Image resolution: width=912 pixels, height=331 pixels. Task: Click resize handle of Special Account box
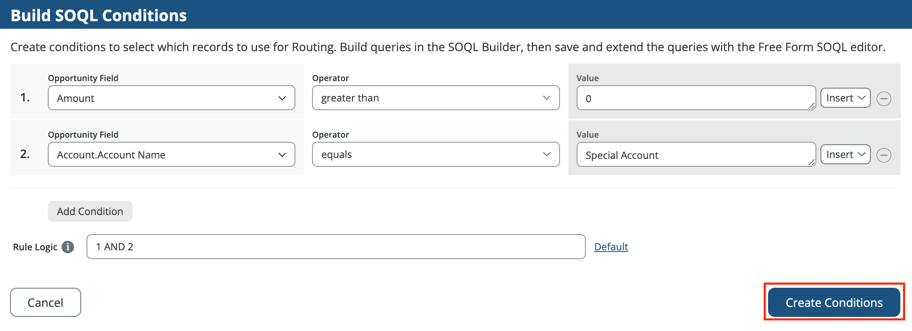point(812,163)
